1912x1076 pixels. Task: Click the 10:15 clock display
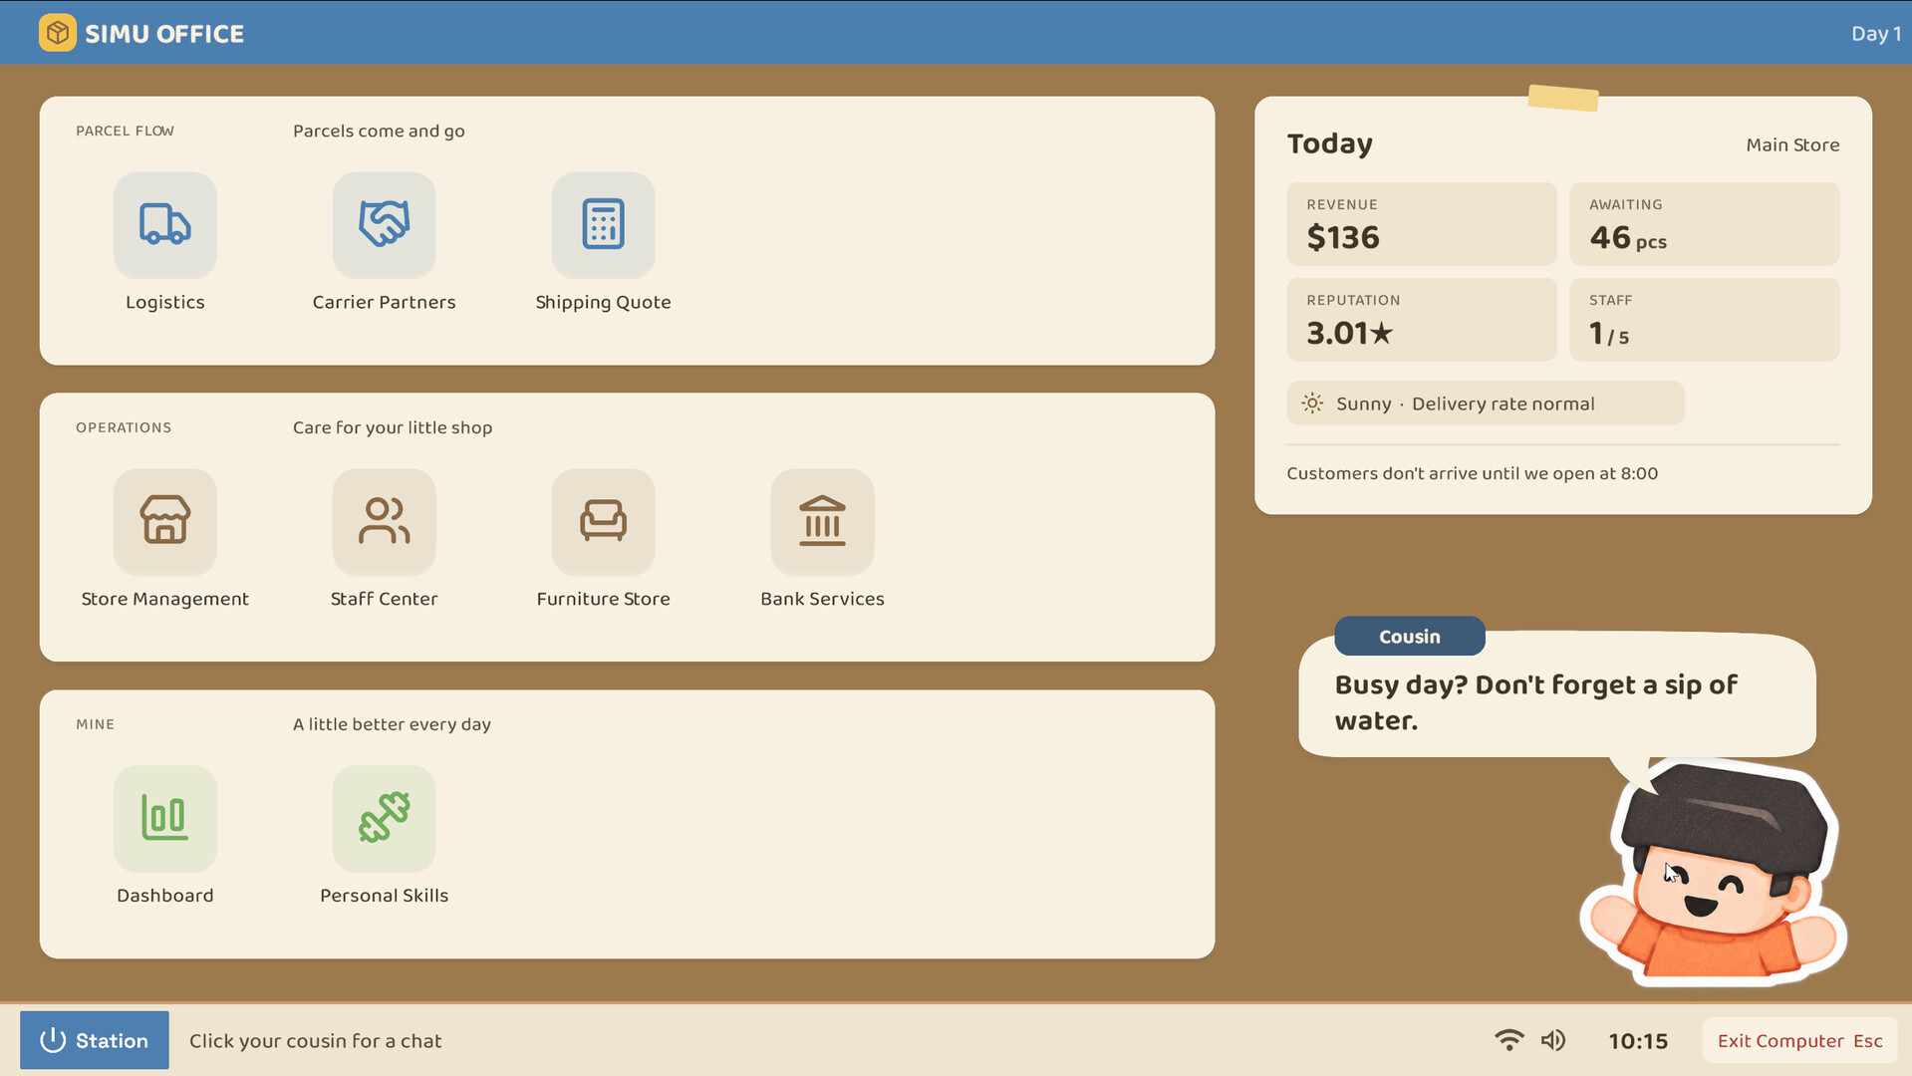pyautogui.click(x=1638, y=1041)
